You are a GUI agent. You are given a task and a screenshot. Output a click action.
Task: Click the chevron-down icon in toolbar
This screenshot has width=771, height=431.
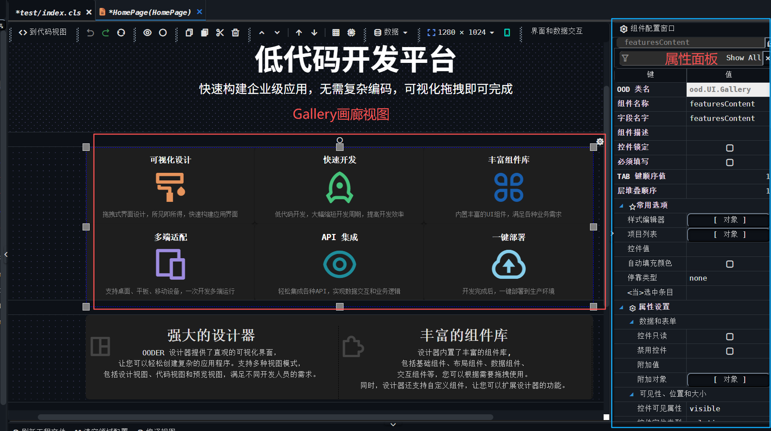(x=277, y=33)
